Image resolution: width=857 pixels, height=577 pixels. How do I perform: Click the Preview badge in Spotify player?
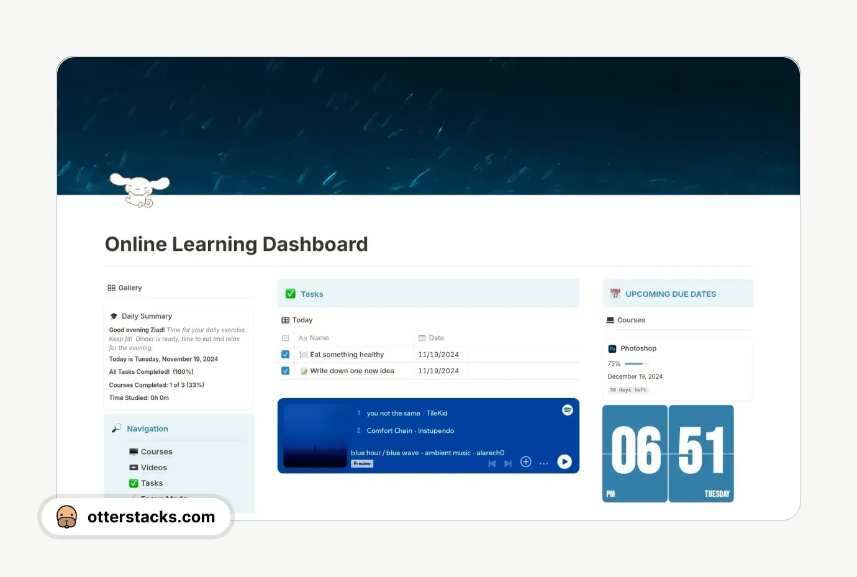(x=362, y=463)
